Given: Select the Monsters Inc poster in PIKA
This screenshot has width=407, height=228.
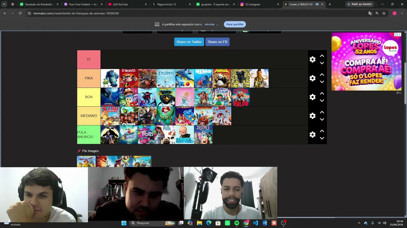Looking at the screenshot, I should (x=110, y=78).
